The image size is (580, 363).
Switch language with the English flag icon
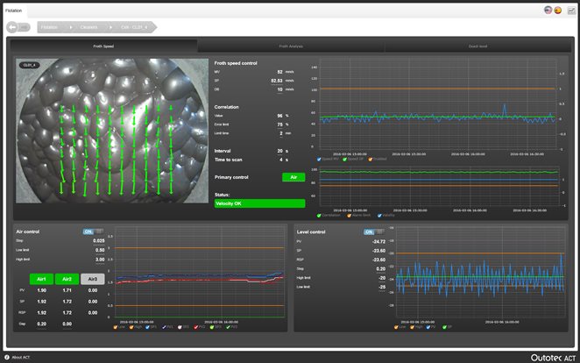tap(548, 11)
